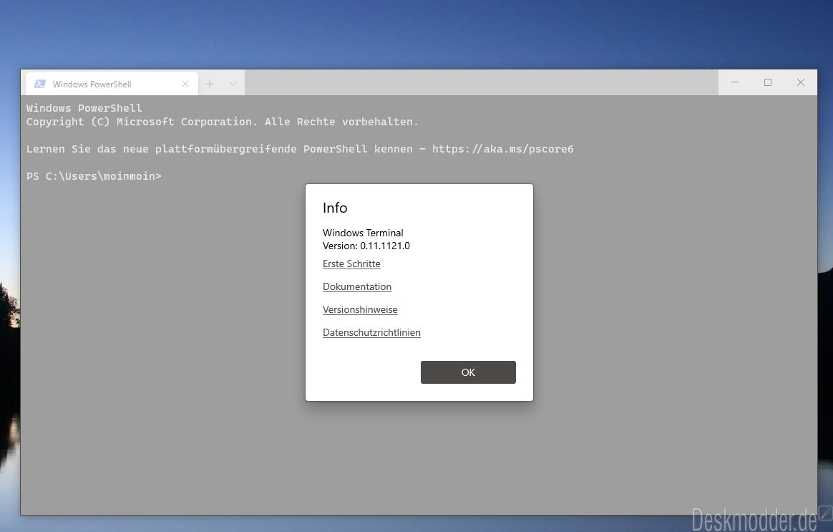The width and height of the screenshot is (833, 532).
Task: Click the first Windows PowerShell terminal line
Action: tap(84, 108)
